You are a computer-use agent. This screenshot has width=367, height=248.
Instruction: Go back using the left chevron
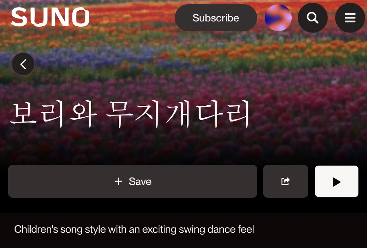(23, 64)
